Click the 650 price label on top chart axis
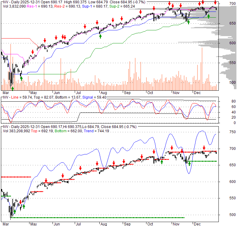The height and width of the screenshot is (226, 237). click(232, 23)
